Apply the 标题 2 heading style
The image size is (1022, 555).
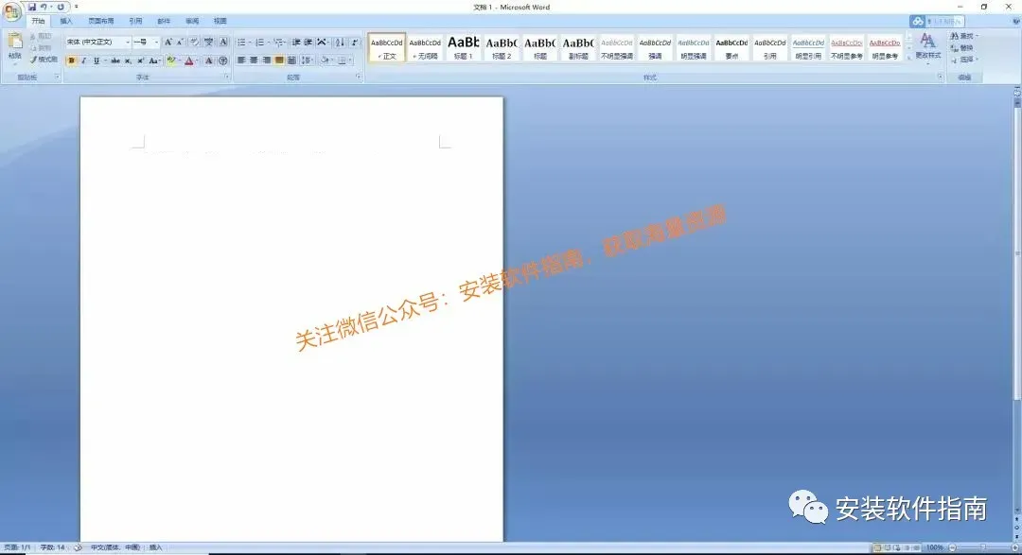[502, 48]
